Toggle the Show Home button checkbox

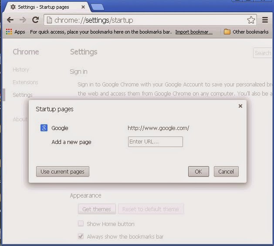tap(81, 224)
